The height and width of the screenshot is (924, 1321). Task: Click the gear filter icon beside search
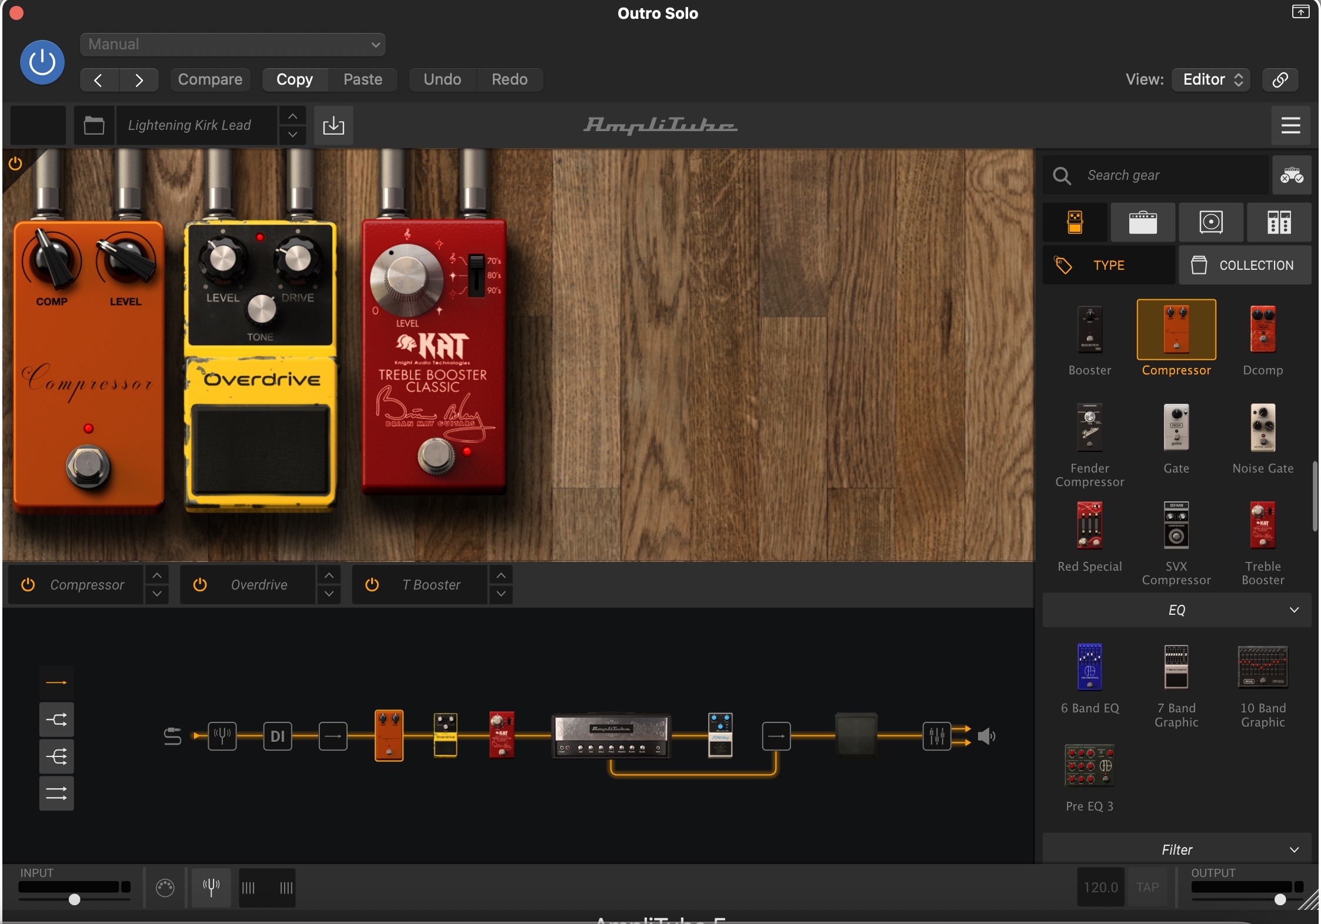pos(1292,175)
